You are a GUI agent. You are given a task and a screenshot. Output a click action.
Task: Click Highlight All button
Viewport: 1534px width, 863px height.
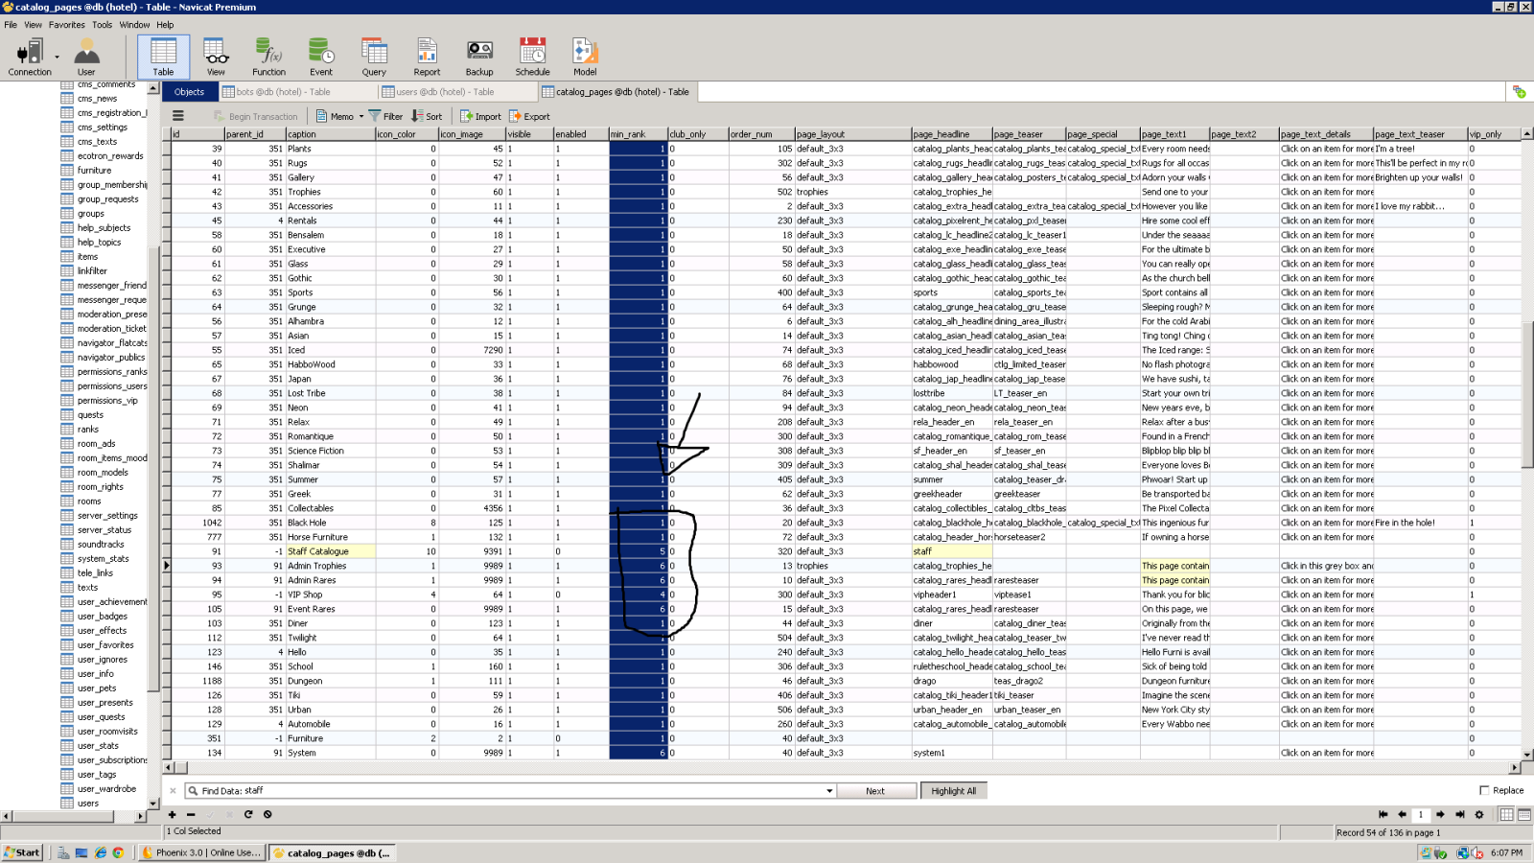pos(953,791)
